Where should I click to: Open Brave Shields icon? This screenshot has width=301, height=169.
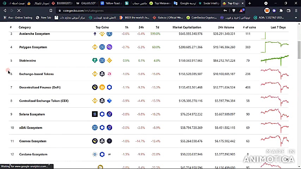click(x=234, y=11)
